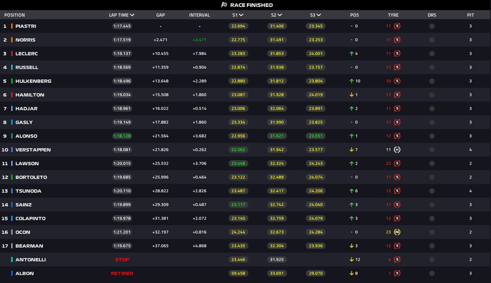Click Tsunoda's DRS indicator dot
The image size is (491, 283).
pos(432,191)
